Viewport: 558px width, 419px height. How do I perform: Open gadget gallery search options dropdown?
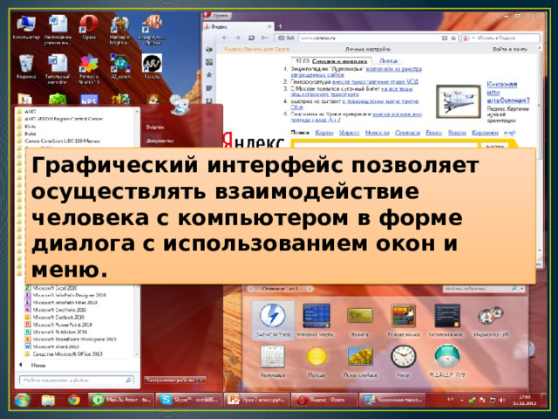pos(522,288)
